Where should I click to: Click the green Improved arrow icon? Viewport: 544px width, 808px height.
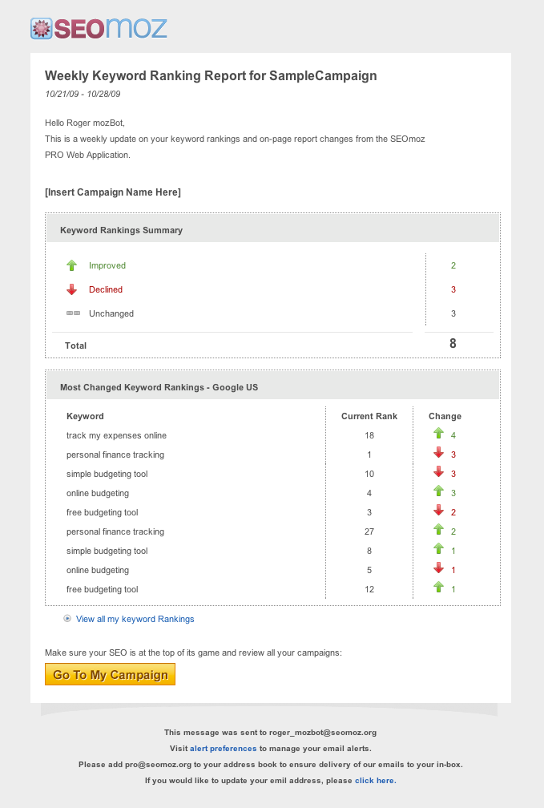click(72, 265)
